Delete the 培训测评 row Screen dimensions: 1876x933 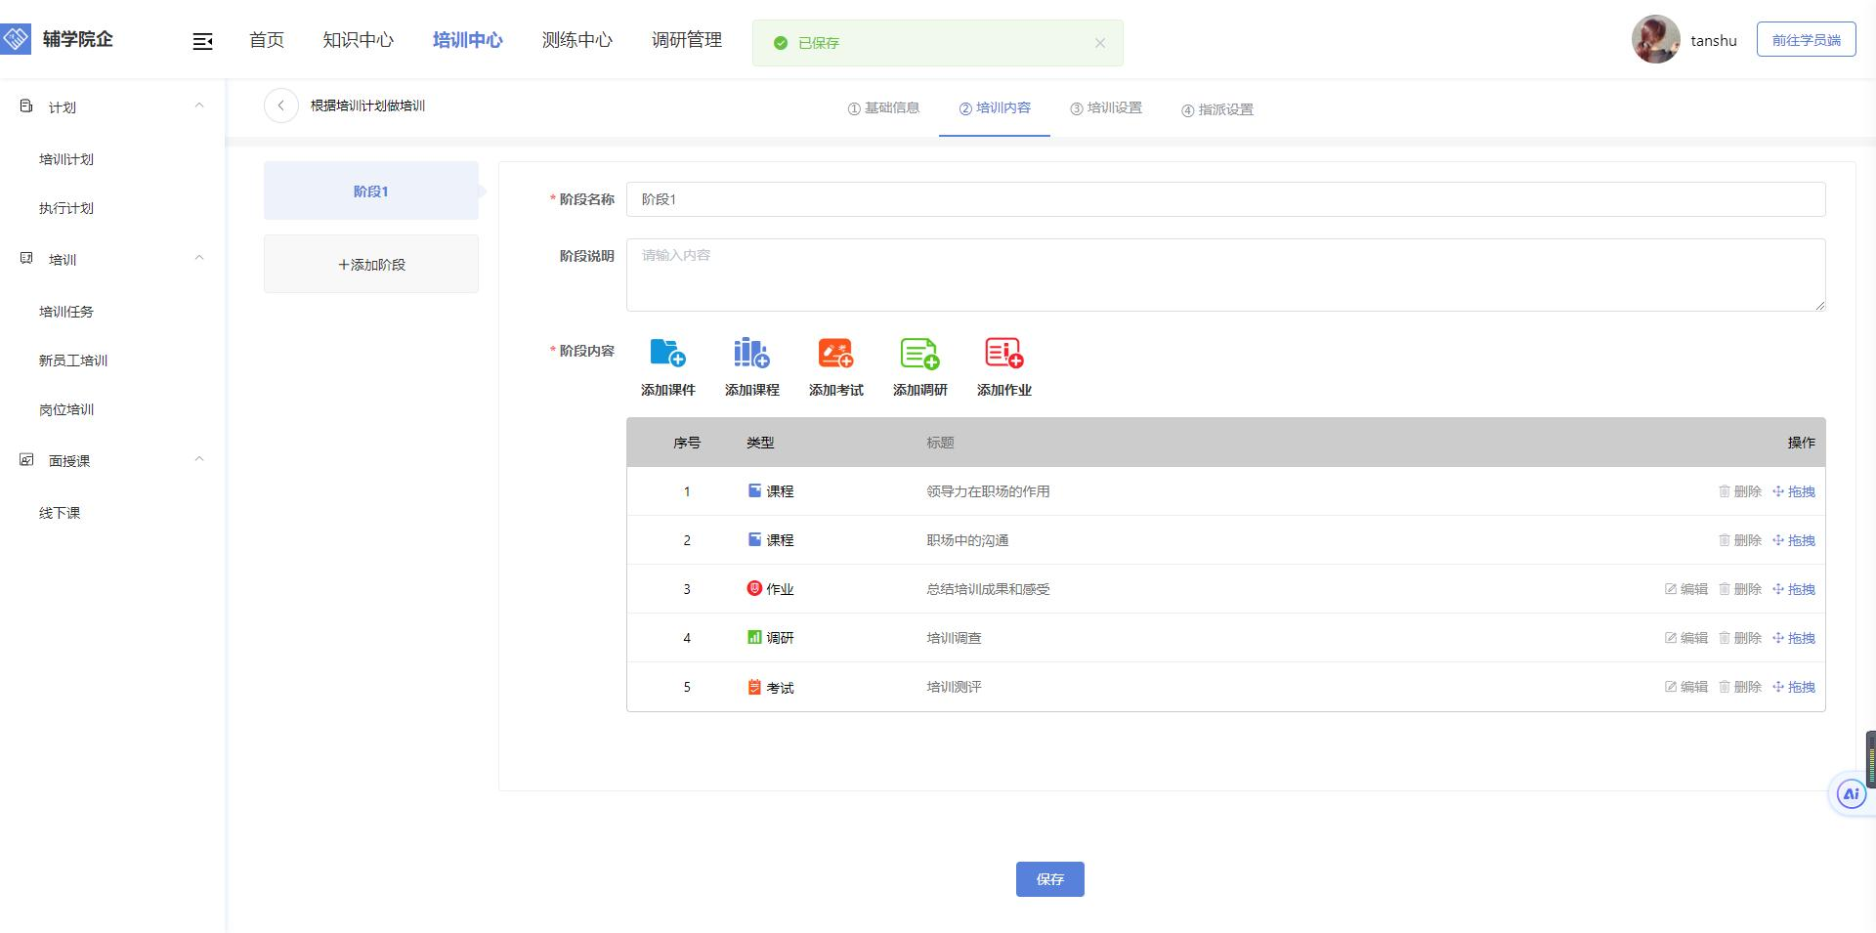pyautogui.click(x=1740, y=687)
